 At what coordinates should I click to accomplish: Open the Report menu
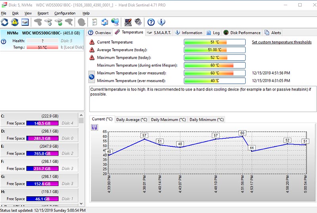(x=43, y=13)
